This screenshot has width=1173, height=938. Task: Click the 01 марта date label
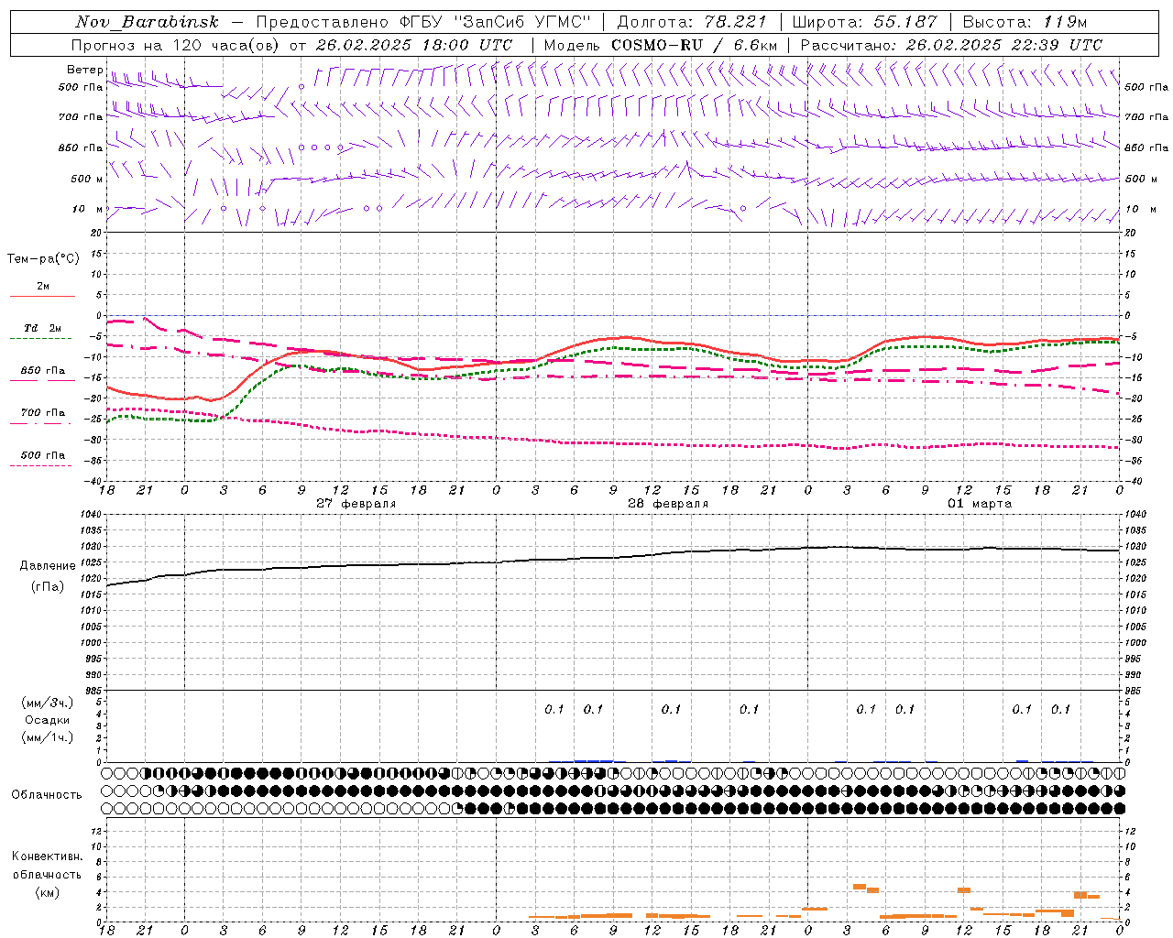pyautogui.click(x=980, y=504)
